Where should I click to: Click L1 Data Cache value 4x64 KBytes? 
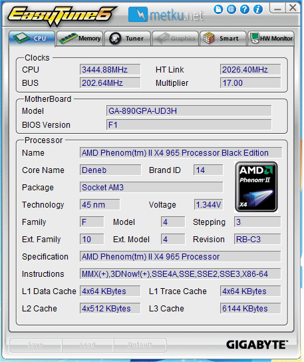[x=110, y=291]
